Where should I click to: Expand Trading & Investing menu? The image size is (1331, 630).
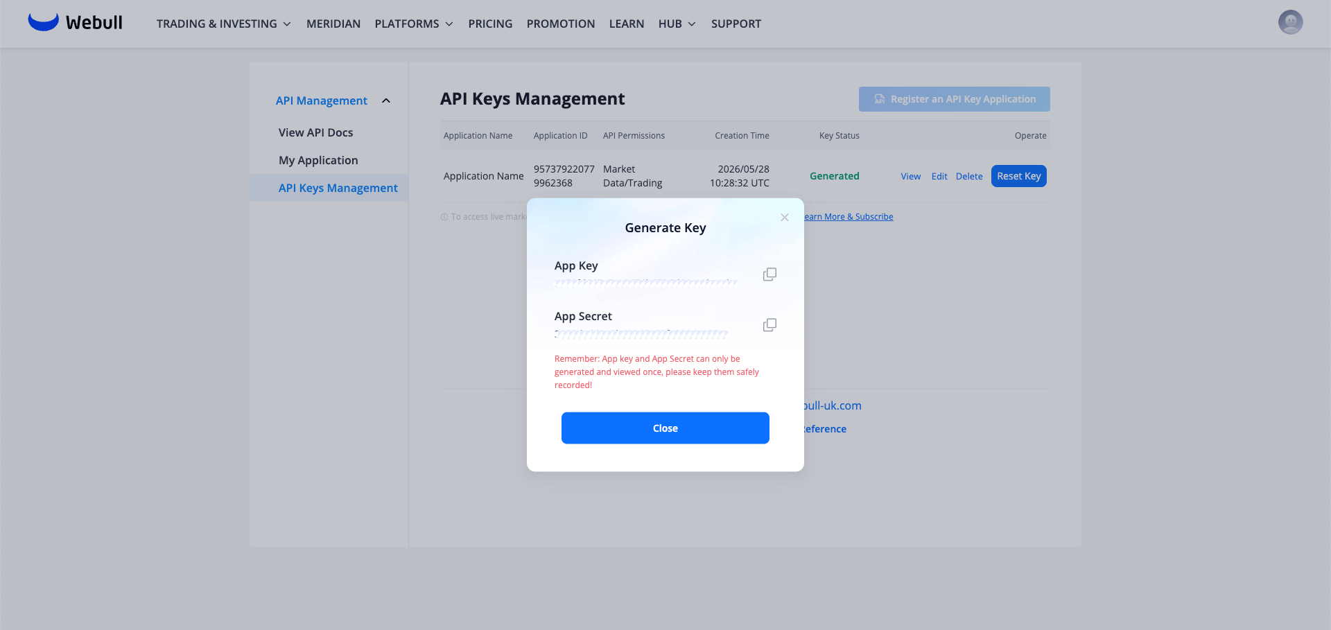point(223,24)
